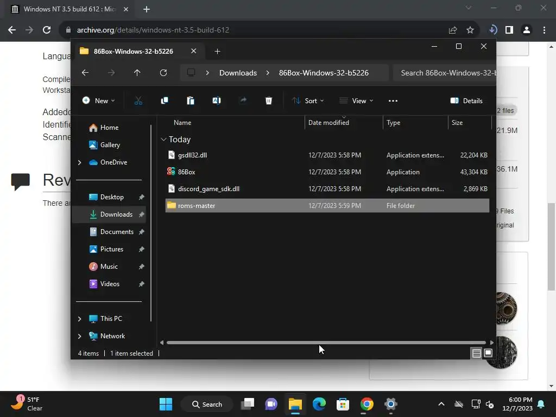Image resolution: width=556 pixels, height=417 pixels.
Task: Add a new File Explorer tab
Action: click(x=217, y=52)
